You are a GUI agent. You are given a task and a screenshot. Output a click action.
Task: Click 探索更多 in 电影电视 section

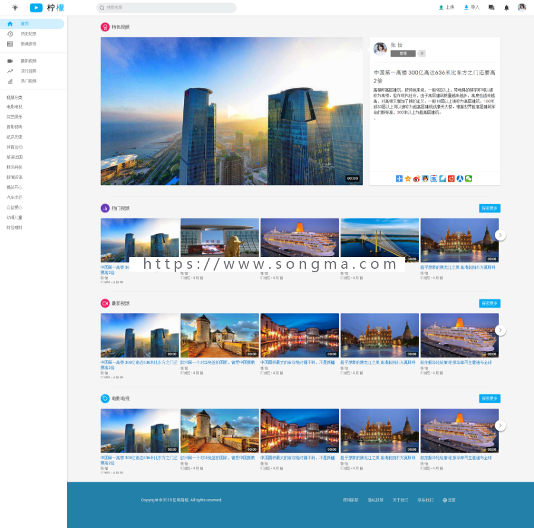[x=490, y=398]
